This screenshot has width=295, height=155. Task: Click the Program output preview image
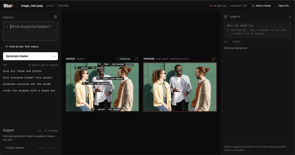(x=180, y=87)
